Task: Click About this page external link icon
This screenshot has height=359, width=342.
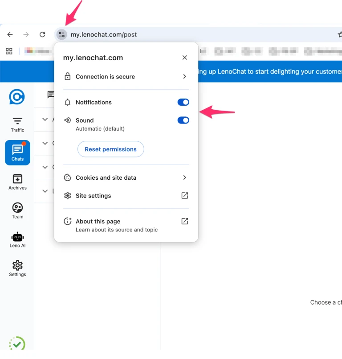Action: [185, 221]
